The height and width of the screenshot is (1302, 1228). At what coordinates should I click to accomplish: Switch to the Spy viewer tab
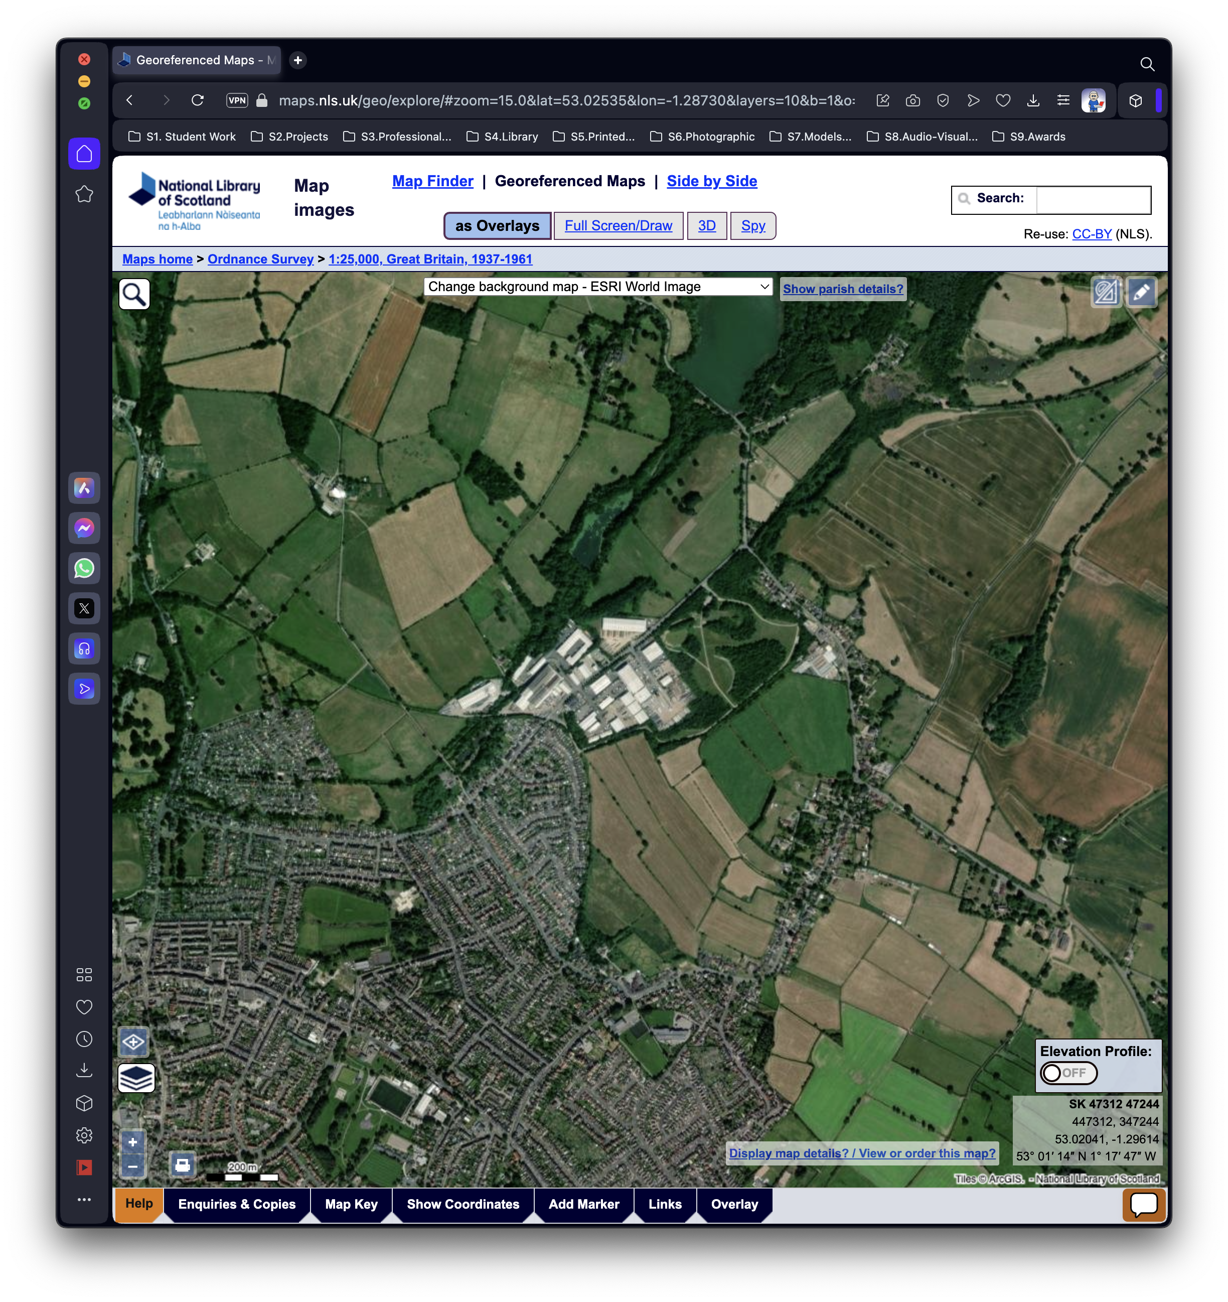753,226
